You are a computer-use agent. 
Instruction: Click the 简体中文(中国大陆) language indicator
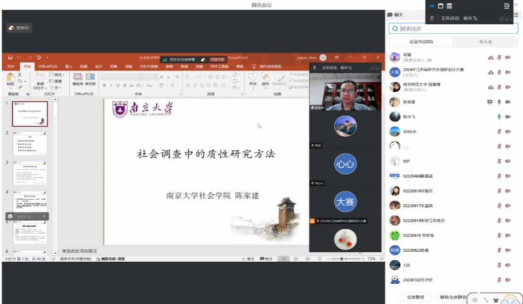tap(76, 259)
